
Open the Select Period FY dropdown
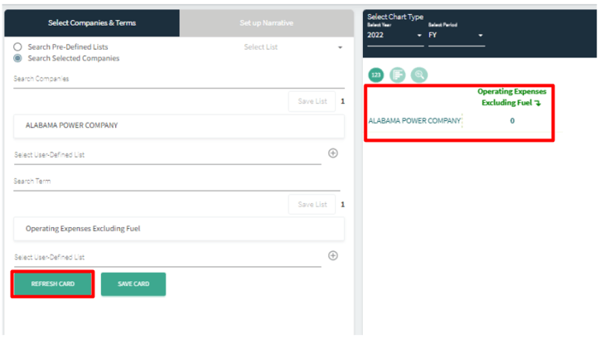(456, 35)
